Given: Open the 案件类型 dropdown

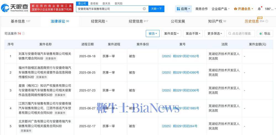Looking at the screenshot, I should point(171,34).
